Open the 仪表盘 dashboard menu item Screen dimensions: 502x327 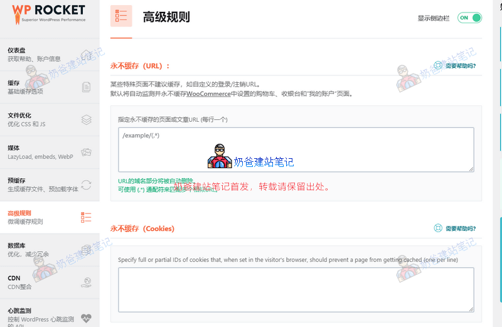(x=50, y=55)
